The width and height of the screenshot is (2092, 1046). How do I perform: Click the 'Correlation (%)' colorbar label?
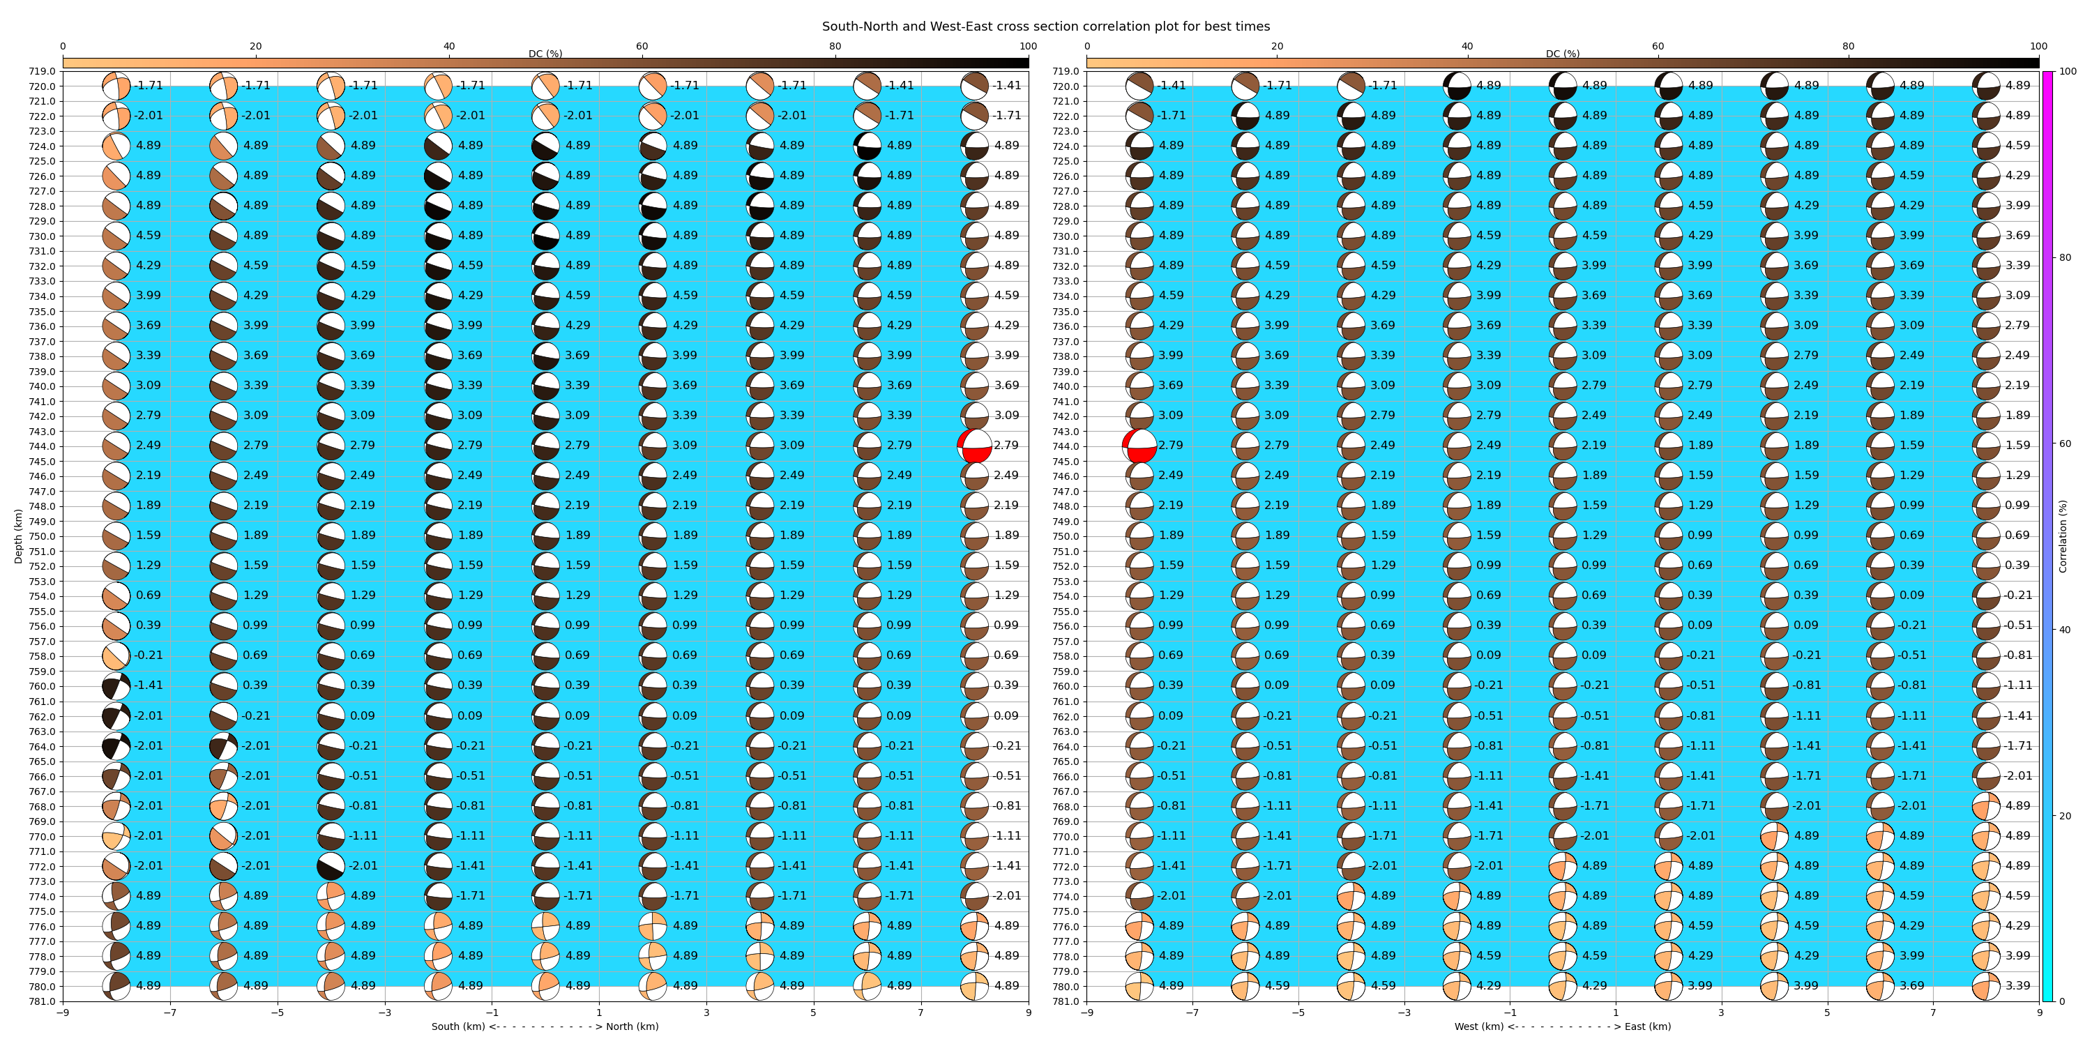[x=2063, y=536]
